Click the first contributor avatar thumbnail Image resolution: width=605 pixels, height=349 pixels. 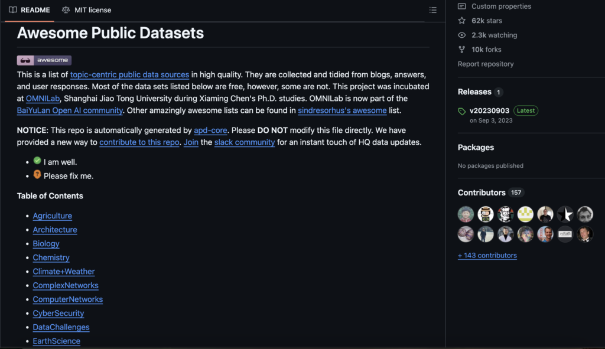pos(466,214)
